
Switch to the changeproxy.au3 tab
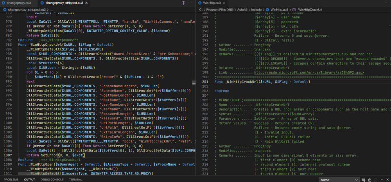point(18,3)
